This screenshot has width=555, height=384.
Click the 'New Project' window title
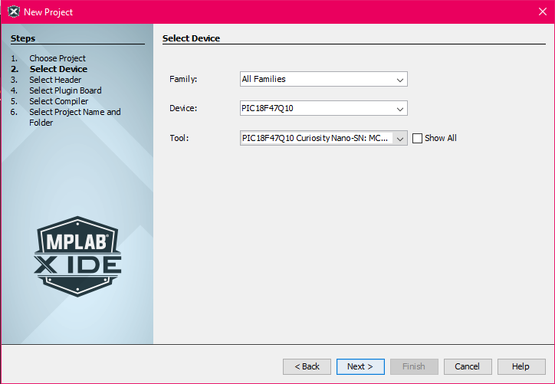click(48, 12)
